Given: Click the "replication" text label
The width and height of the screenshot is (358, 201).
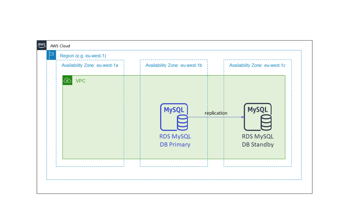Looking at the screenshot, I should tap(216, 113).
